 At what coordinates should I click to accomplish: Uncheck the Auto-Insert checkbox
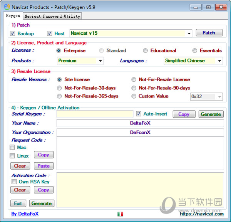point(139,114)
